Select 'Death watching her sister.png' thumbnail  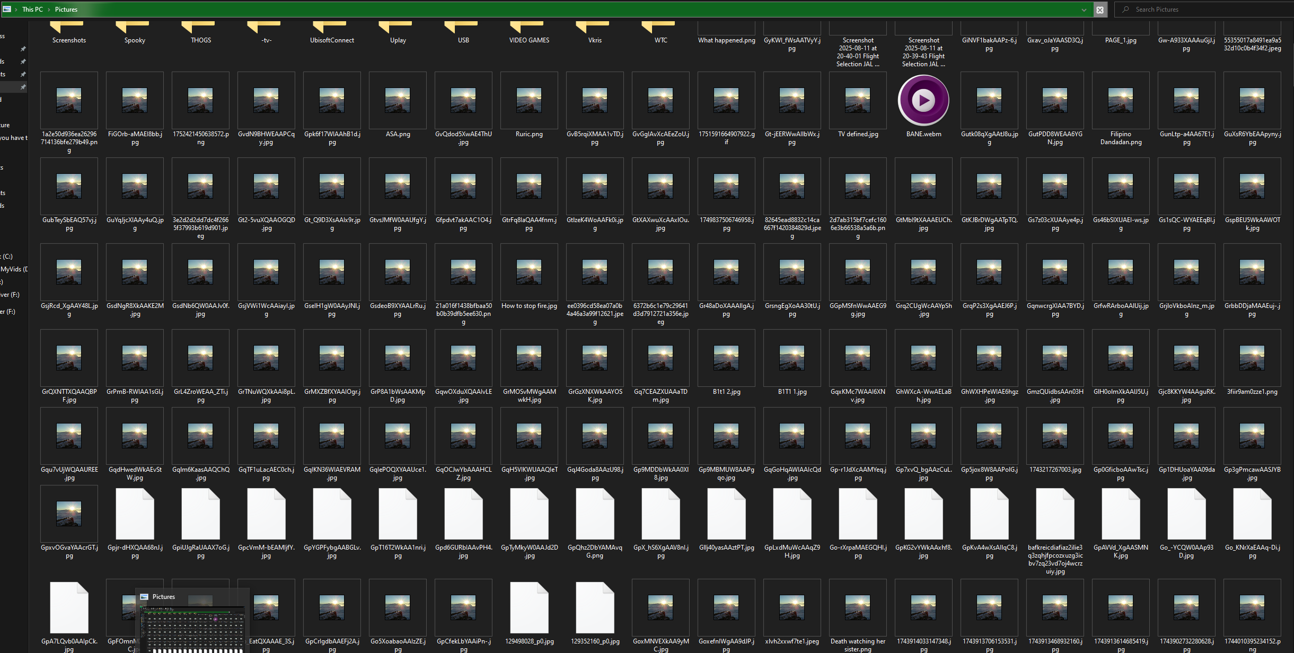pos(857,607)
